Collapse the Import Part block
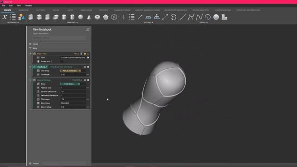Screen dimensions: 297x167 (30, 54)
